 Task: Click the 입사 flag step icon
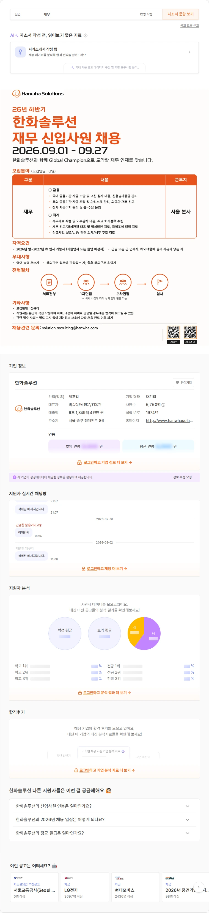[160, 283]
